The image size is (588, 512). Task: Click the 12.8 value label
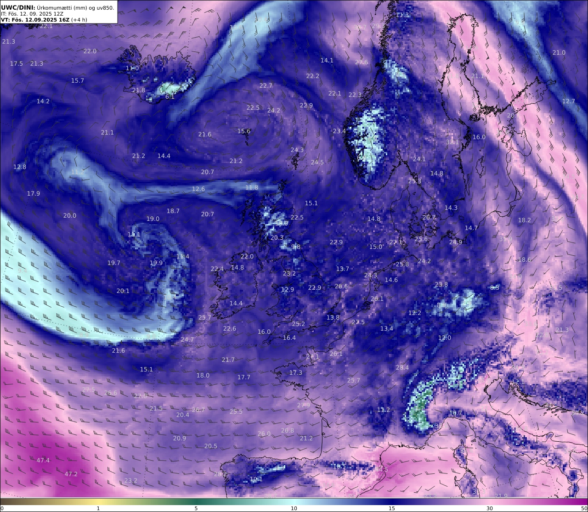(20, 167)
